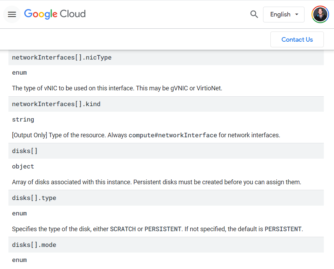
Task: Open the search magnifier icon
Action: pyautogui.click(x=254, y=14)
